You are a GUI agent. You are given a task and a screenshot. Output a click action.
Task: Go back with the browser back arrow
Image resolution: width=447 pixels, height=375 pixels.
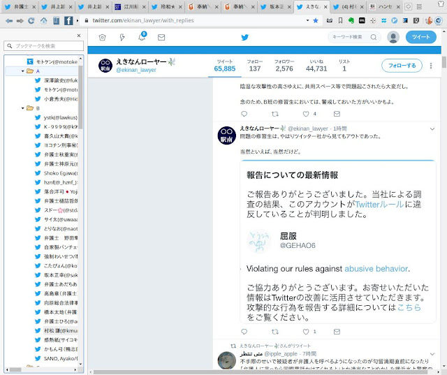pos(9,20)
